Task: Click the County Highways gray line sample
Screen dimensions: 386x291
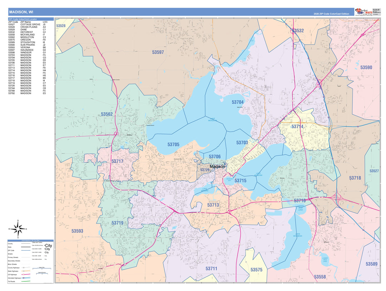Action: click(x=26, y=268)
